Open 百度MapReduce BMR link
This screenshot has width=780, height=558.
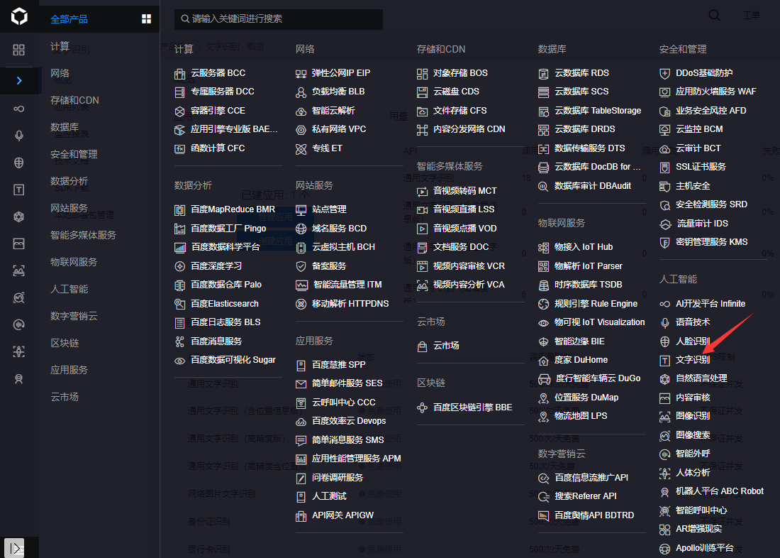pos(233,209)
